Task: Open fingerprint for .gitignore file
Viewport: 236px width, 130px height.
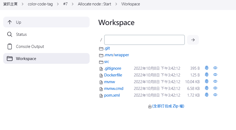Action: click(x=207, y=68)
